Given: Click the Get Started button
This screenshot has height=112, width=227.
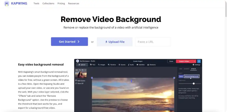Looking at the screenshot, I should click(69, 42).
